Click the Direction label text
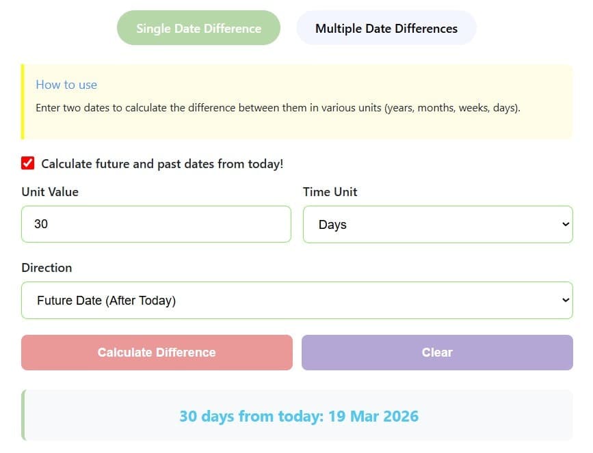Viewport: 593px width, 453px height. (47, 268)
